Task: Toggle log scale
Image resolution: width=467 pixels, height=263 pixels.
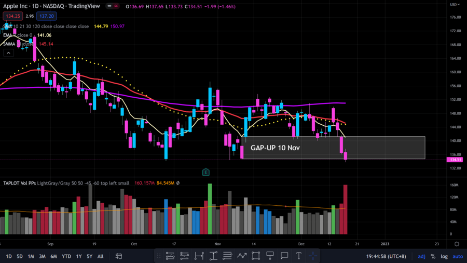Action: click(444, 256)
